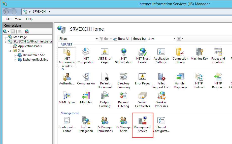232x144 pixels.
Task: Open Modules feature icon
Action: coord(86,98)
